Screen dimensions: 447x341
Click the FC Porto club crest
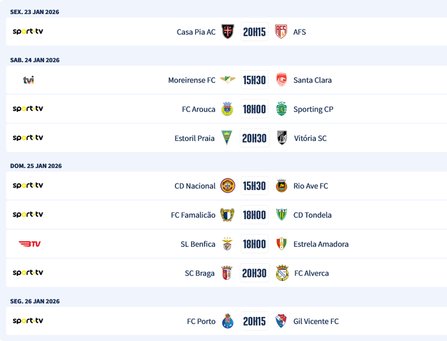pyautogui.click(x=227, y=321)
